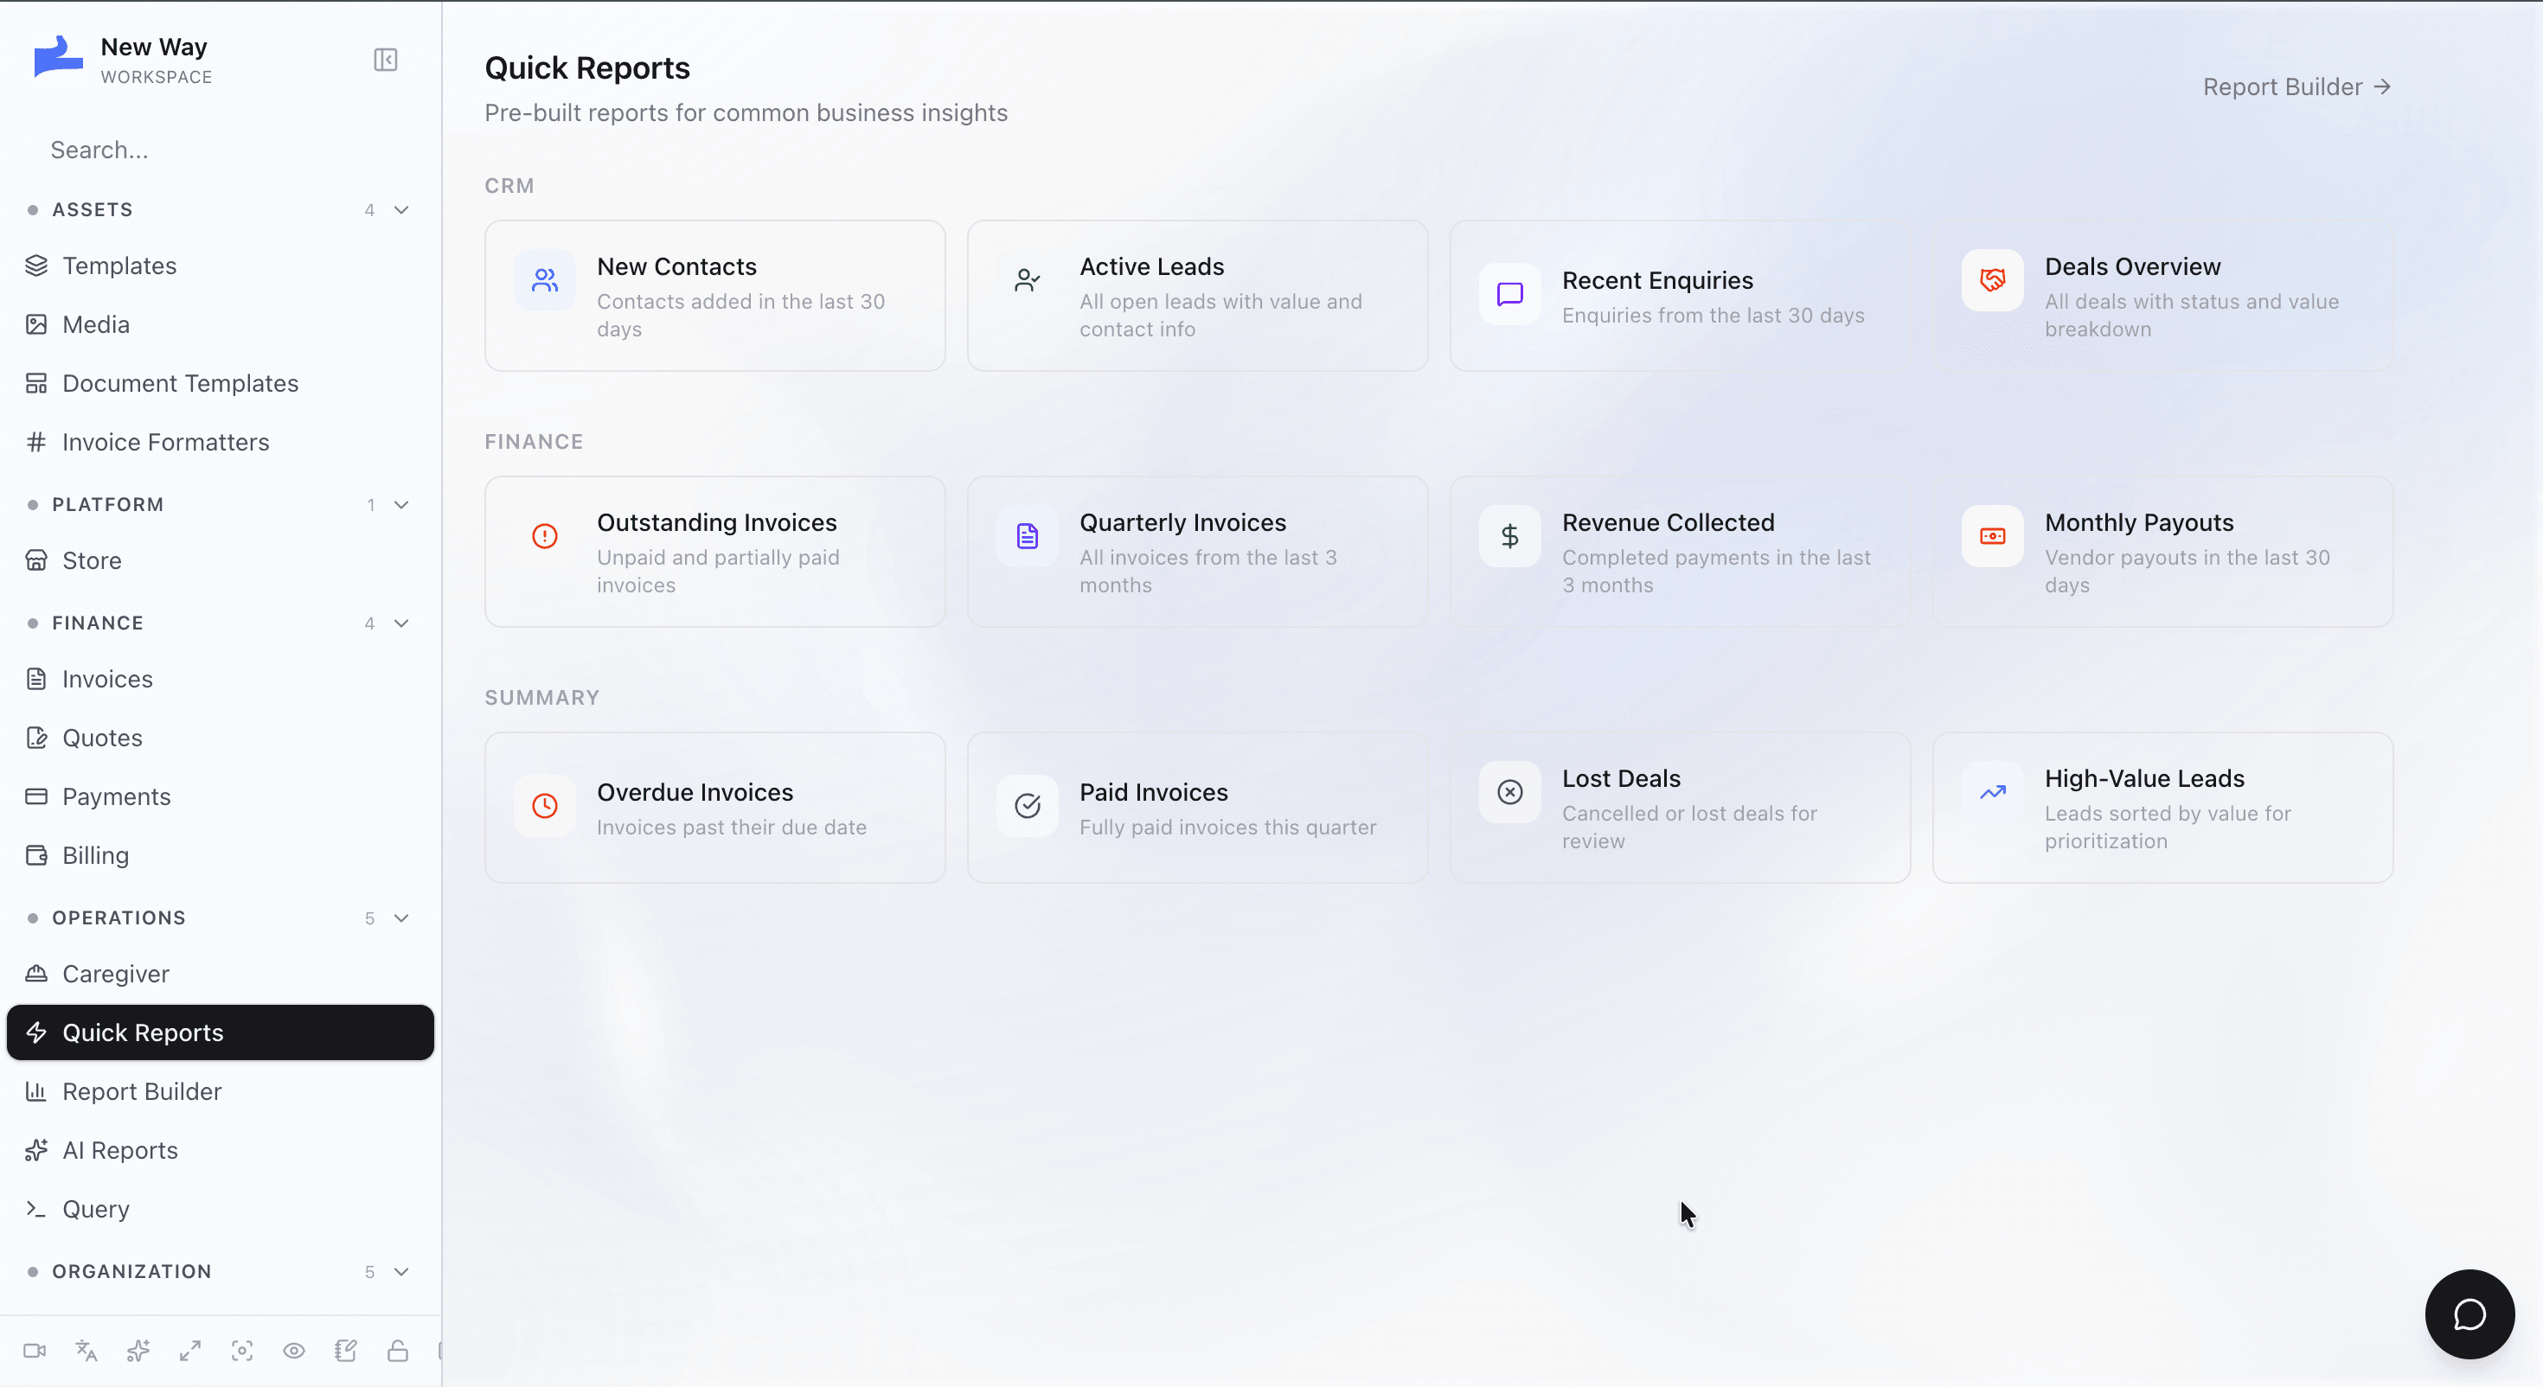Screen dimensions: 2543x1387
Task: Click the Revenue Collected dollar icon
Action: click(x=1509, y=536)
